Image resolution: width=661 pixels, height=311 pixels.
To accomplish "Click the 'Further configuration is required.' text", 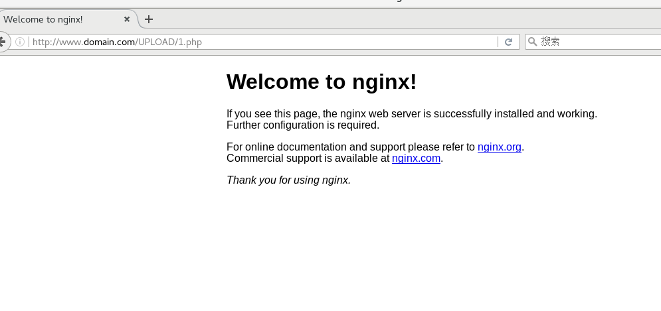I will 303,125.
